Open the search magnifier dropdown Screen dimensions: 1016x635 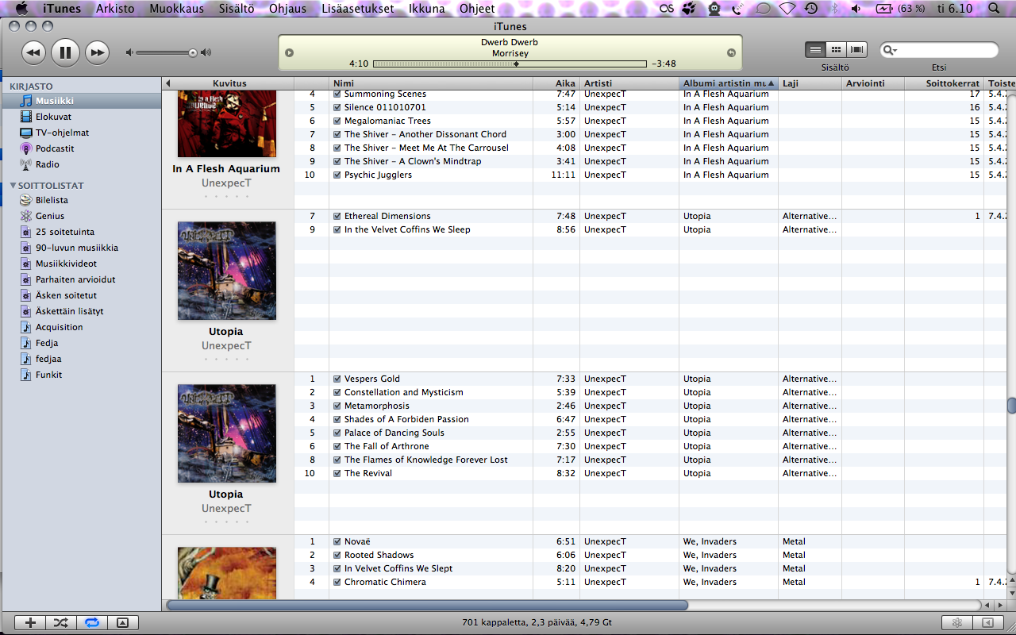[x=891, y=50]
